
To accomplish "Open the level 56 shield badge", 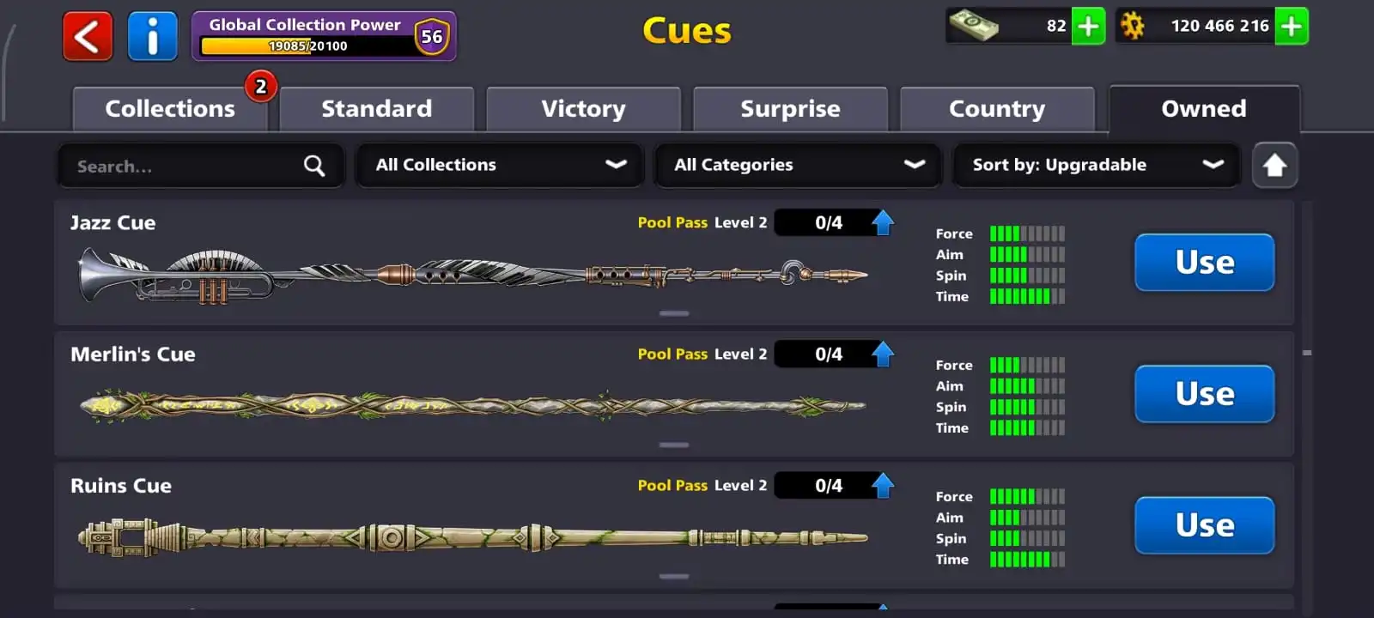I will coord(432,36).
